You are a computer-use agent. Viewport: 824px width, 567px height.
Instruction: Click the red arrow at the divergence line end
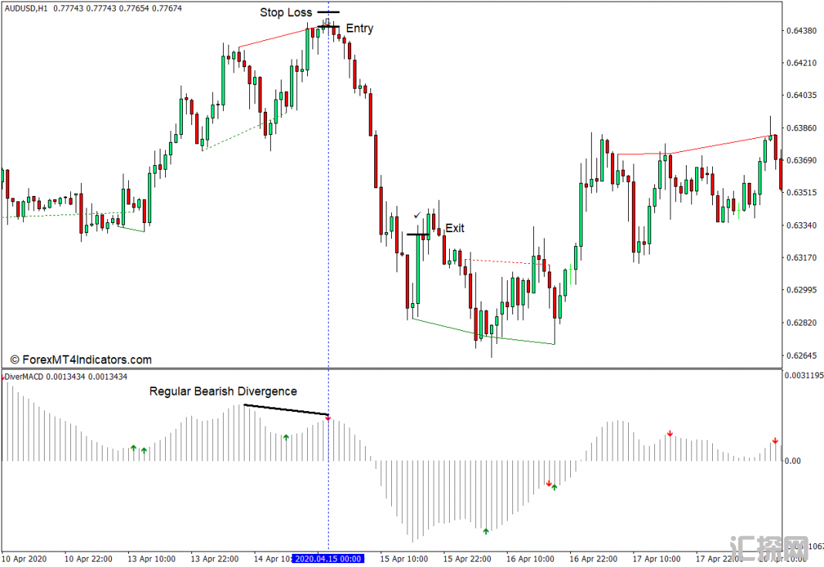click(328, 419)
